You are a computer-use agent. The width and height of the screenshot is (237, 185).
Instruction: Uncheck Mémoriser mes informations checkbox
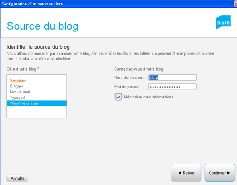(x=118, y=97)
